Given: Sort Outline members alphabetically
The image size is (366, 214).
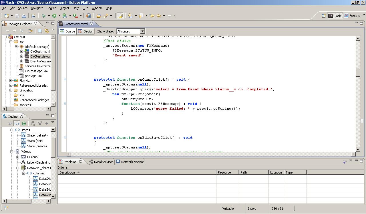Looking at the screenshot, I should [33, 123].
